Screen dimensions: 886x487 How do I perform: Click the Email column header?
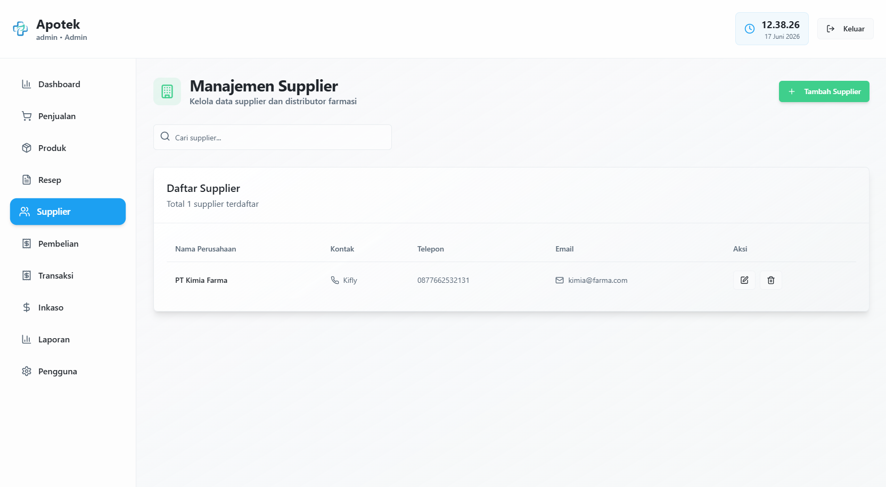pos(564,249)
